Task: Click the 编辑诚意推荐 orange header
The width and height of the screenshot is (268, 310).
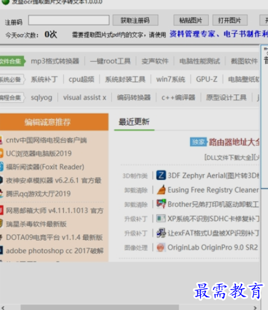Action: [54, 122]
